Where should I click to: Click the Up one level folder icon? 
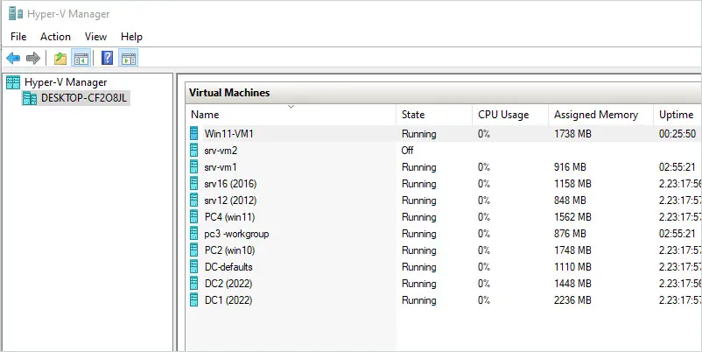(x=60, y=58)
